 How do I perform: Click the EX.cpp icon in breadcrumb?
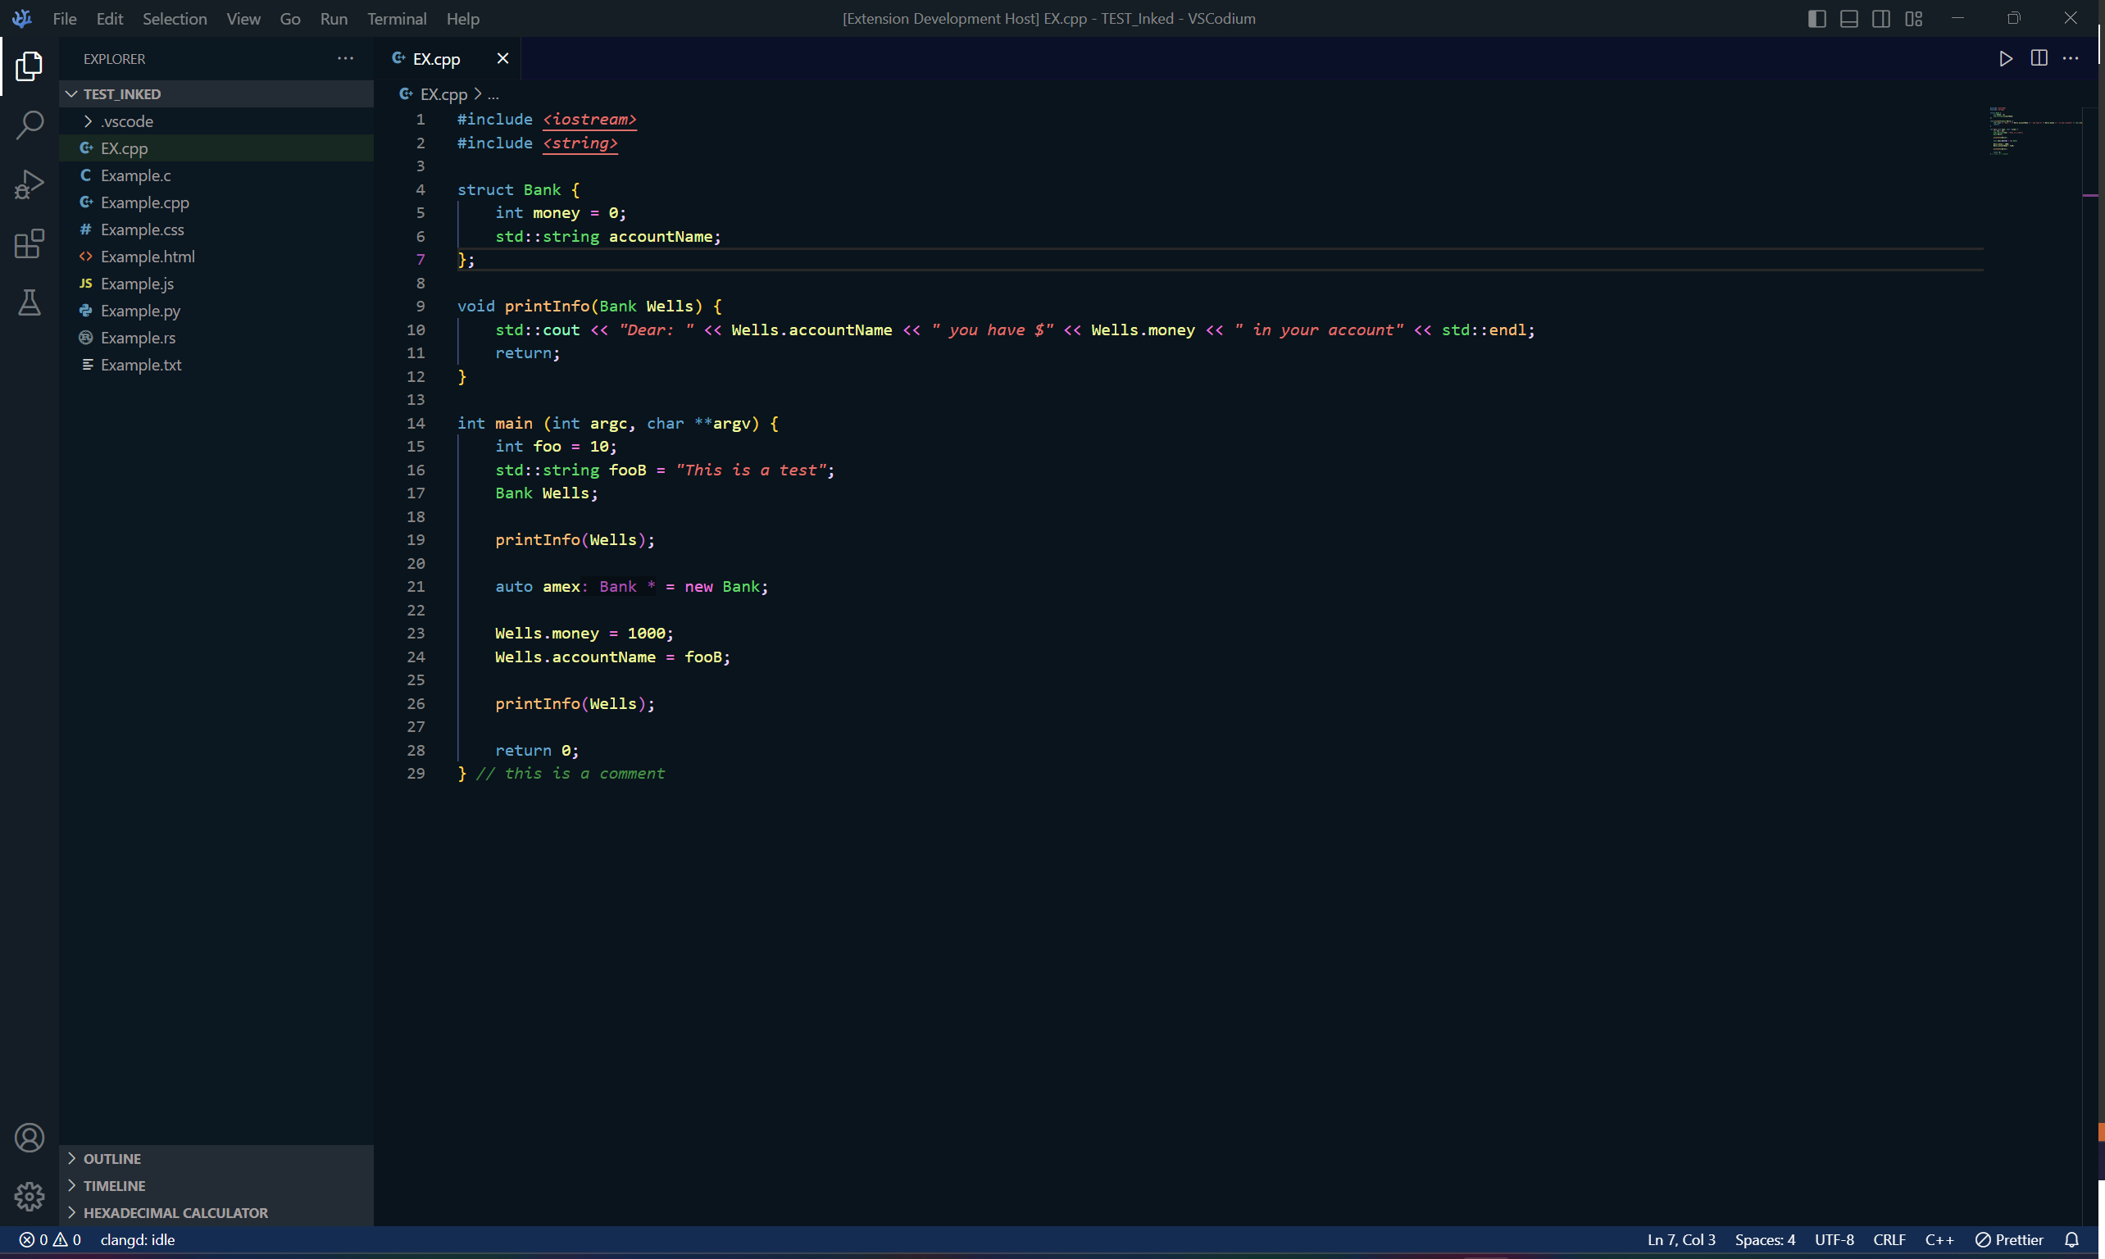(407, 94)
